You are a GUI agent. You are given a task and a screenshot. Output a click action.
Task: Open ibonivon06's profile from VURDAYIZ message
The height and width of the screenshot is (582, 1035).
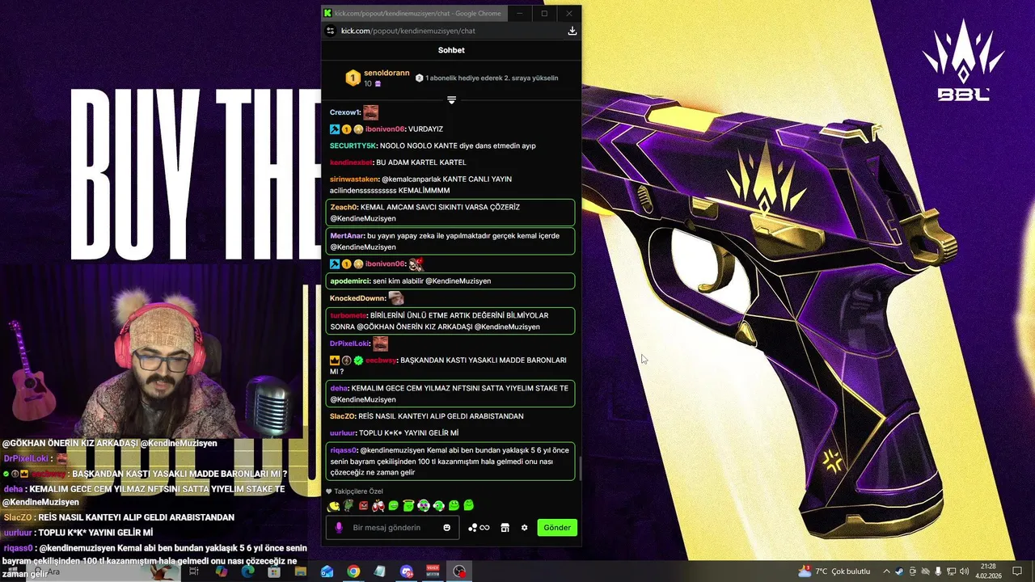tap(384, 129)
